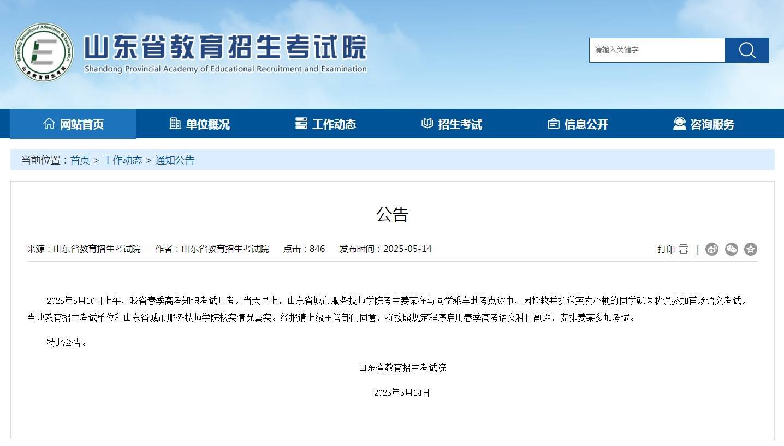The height and width of the screenshot is (446, 784).
Task: Open the 信息公开 navigation menu
Action: pos(578,124)
